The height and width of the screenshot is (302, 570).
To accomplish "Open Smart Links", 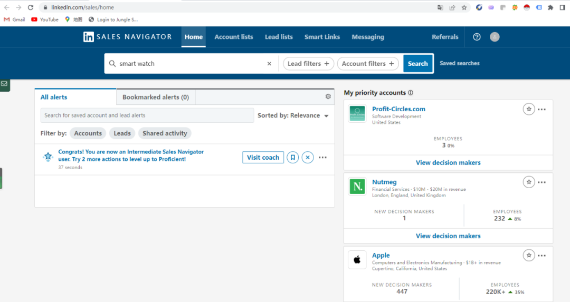I will pyautogui.click(x=322, y=37).
